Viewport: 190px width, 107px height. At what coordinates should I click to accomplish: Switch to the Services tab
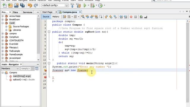pos(28,12)
